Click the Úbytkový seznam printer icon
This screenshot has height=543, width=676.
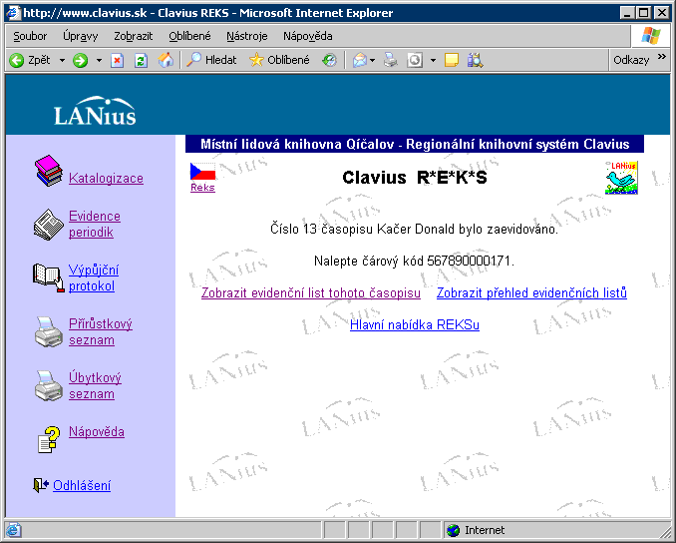(x=49, y=386)
